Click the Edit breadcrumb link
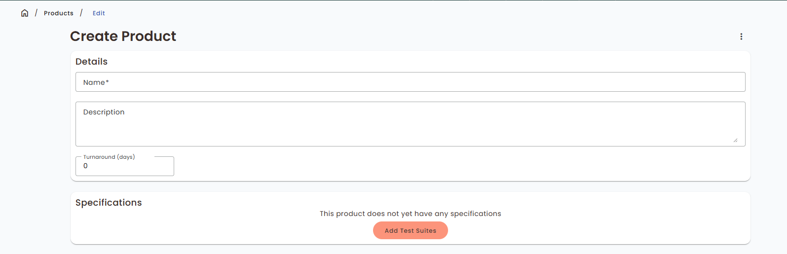Screen dimensions: 787x254 [99, 13]
